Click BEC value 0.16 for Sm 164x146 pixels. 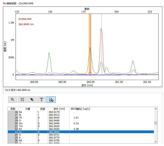[76, 123]
